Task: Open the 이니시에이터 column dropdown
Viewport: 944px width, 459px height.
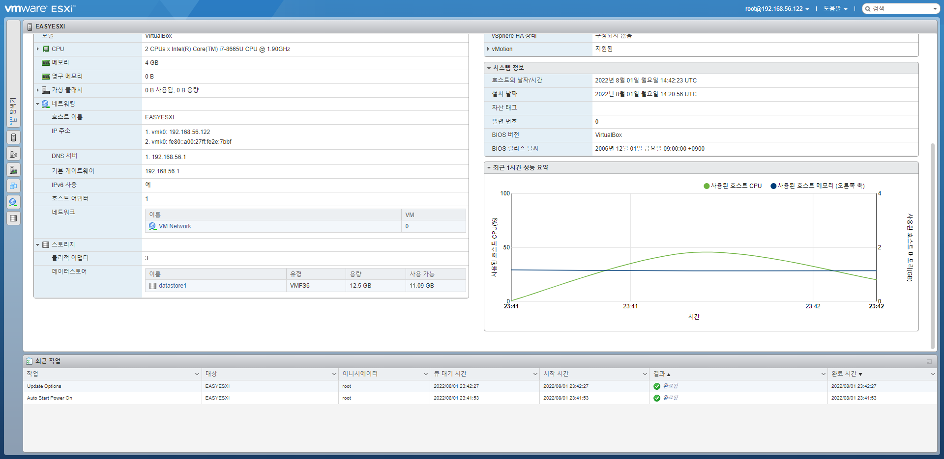Action: click(x=425, y=374)
